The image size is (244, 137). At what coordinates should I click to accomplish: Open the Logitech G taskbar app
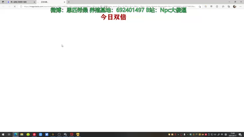click(53, 134)
